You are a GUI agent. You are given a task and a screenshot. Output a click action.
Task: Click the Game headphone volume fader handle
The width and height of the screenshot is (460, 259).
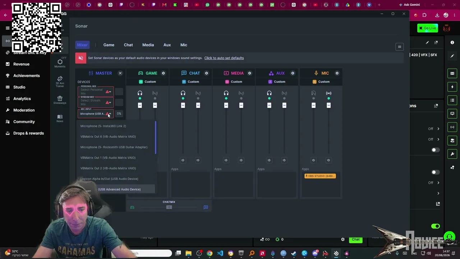(140, 105)
